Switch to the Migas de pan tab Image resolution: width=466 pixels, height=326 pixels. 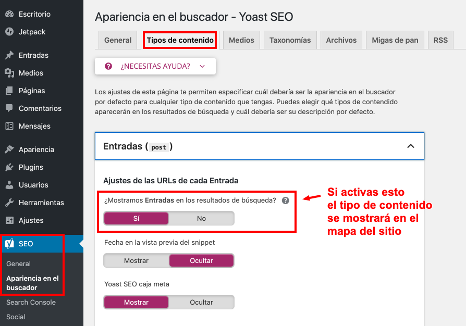(395, 40)
